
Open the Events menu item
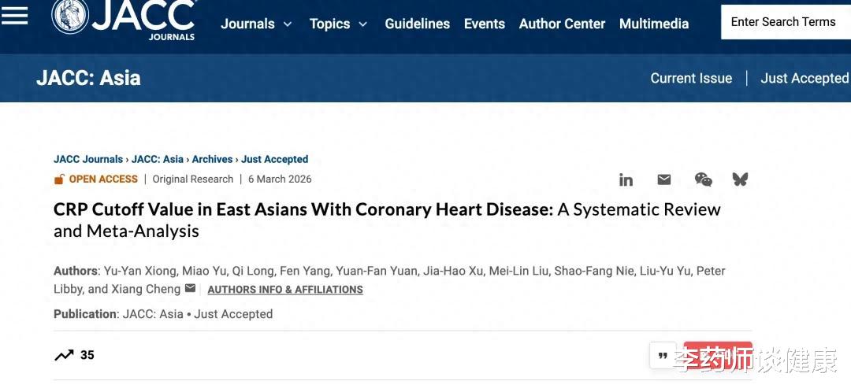(484, 24)
